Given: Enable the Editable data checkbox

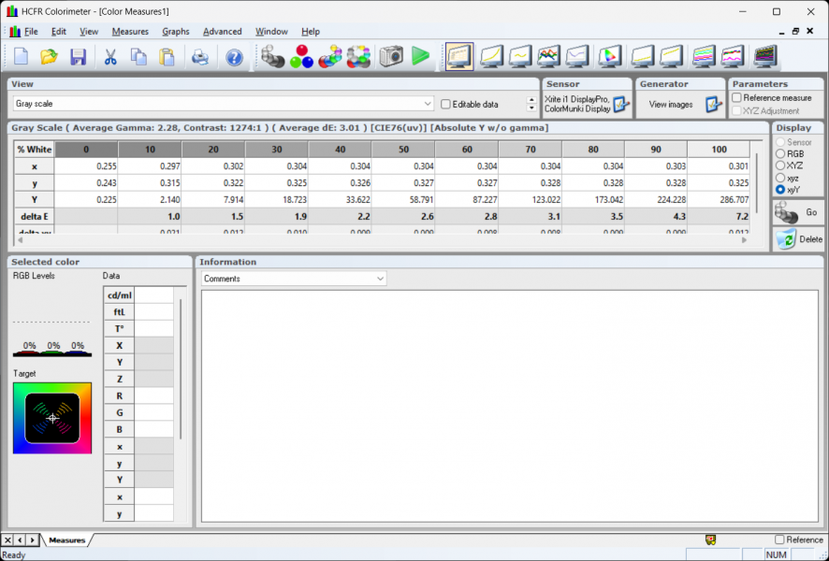Looking at the screenshot, I should point(446,105).
